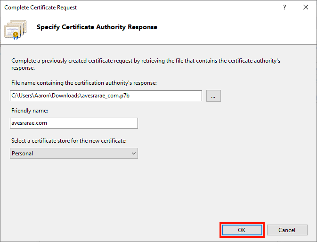Click the Specify Certificate Authority Response heading
Viewport: 317px width, 242px height.
coord(97,27)
